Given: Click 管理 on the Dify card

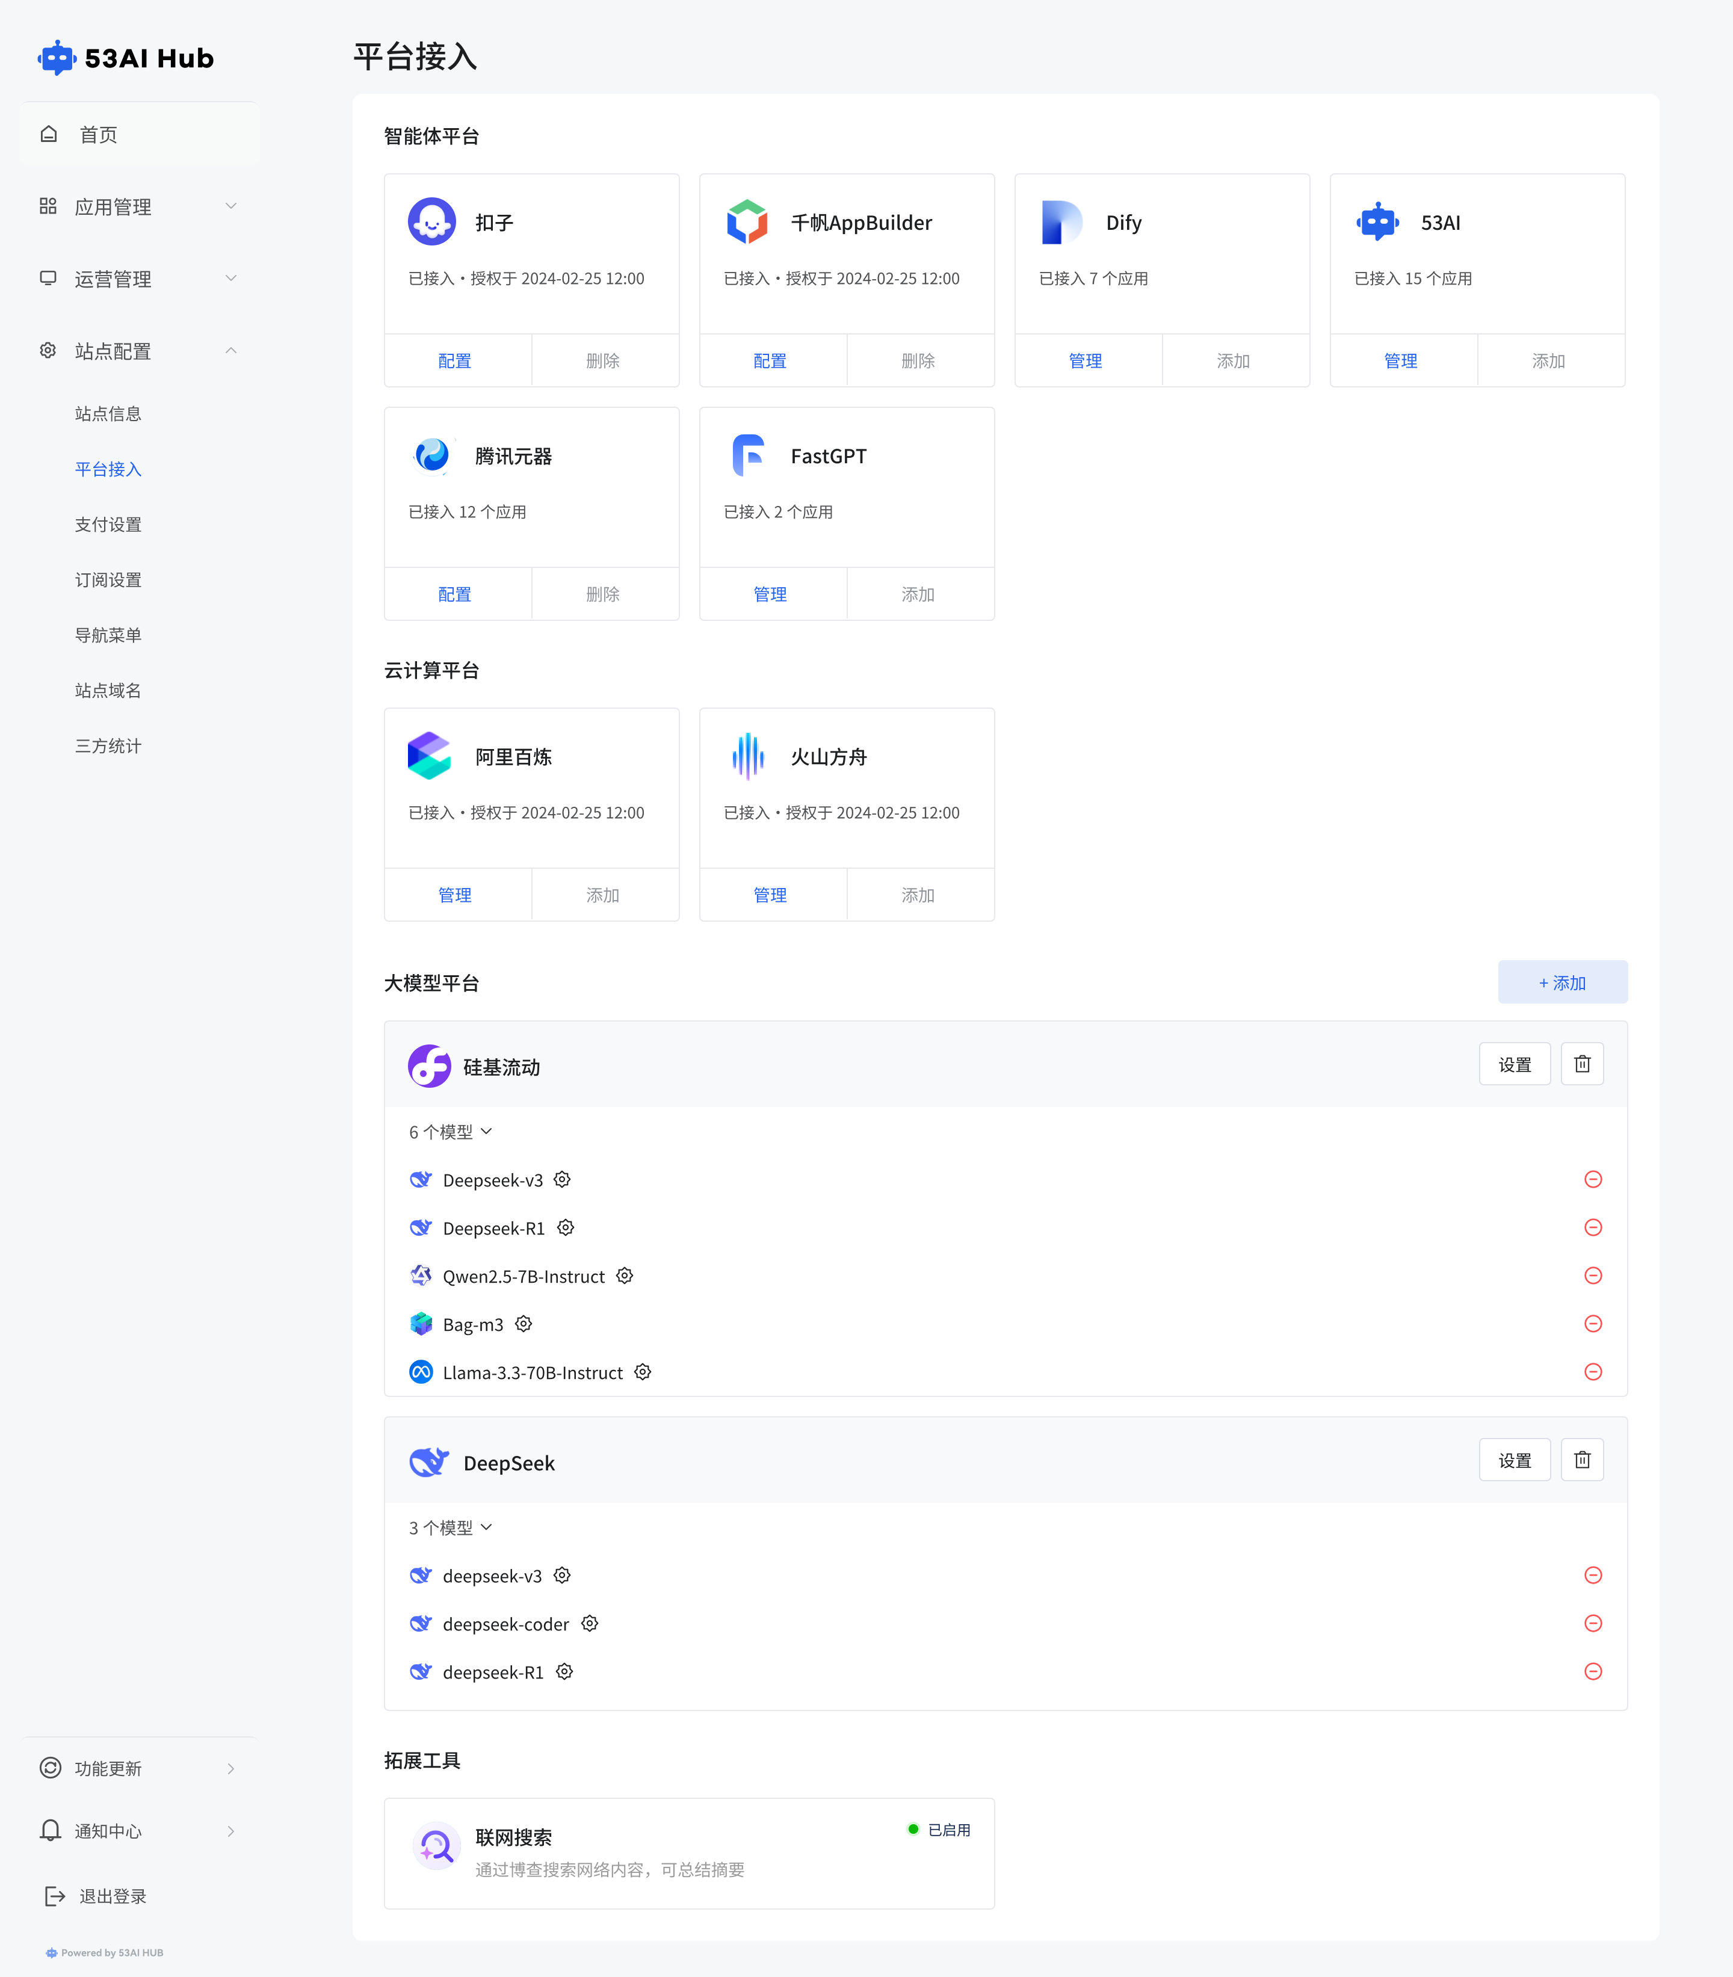Looking at the screenshot, I should click(x=1086, y=360).
